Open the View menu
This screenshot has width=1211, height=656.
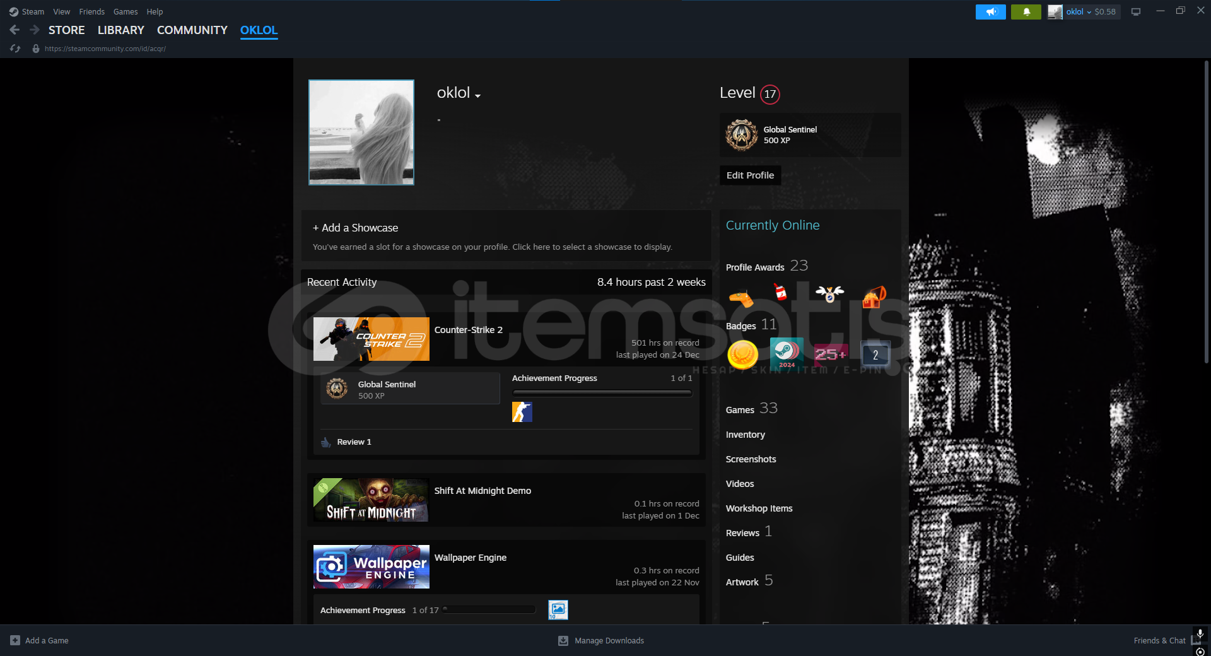coord(62,12)
